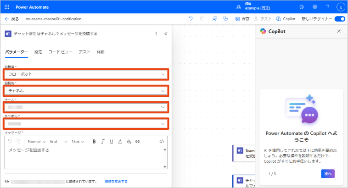The width and height of the screenshot is (348, 188).
Task: Click the connection link icon at bottom
Action: [x=7, y=181]
